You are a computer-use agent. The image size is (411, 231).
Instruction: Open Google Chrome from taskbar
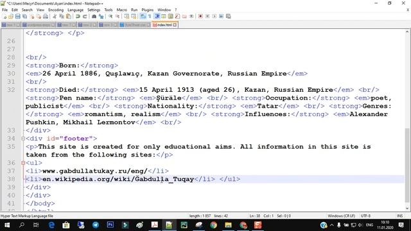click(x=214, y=225)
